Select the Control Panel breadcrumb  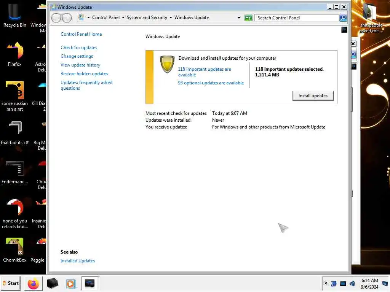(x=106, y=17)
